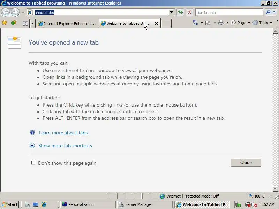
Task: Show hidden toolbar items chevron
Action: (x=276, y=21)
